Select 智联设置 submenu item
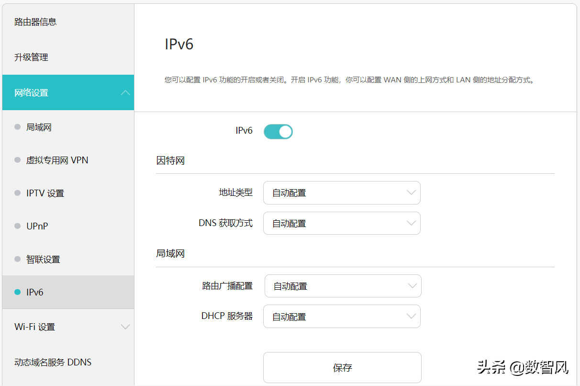Viewport: 580px width, 386px height. coord(43,260)
